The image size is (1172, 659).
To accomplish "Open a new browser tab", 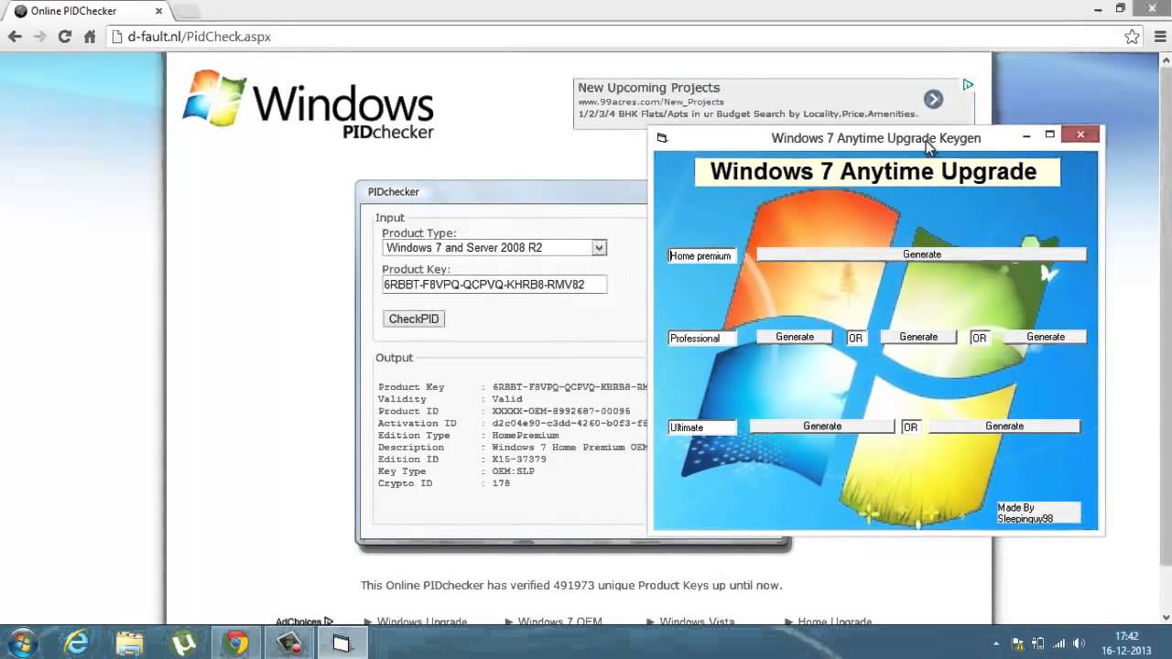I will [186, 11].
